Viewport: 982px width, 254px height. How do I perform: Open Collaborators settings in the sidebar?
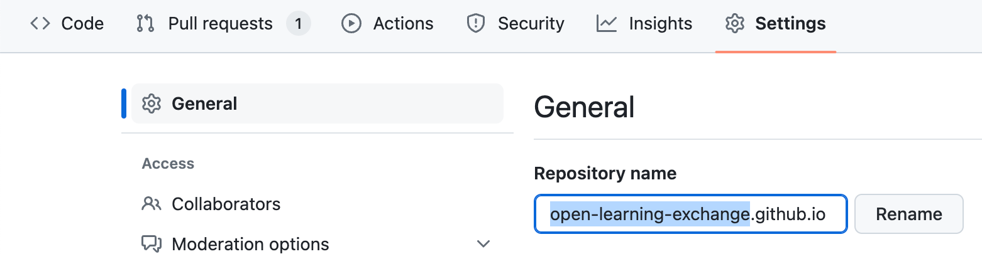coord(226,204)
